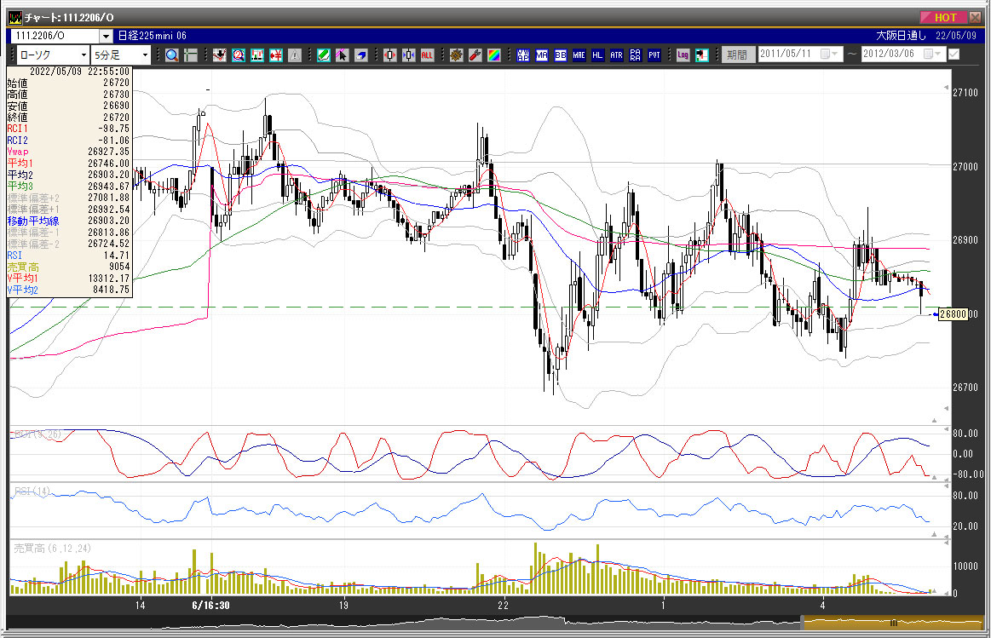Open the symbol code 111.2206/O dropdown

pos(106,36)
